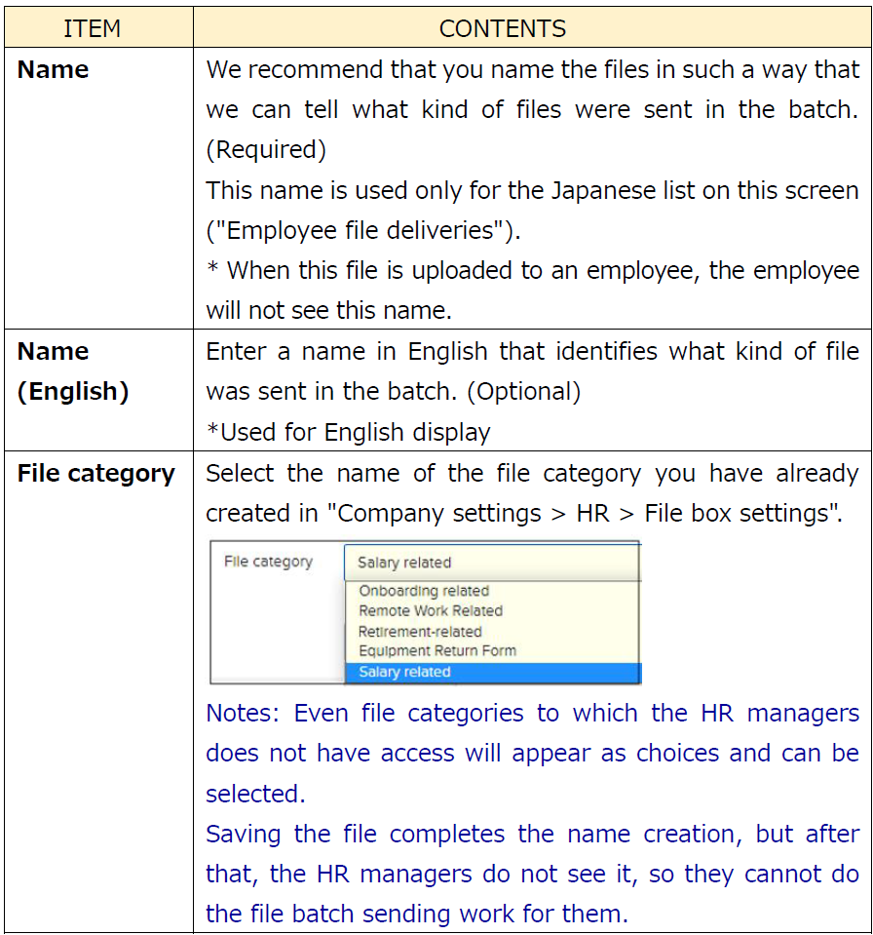Click the (Optional) text in English row
The image size is (873, 935).
[523, 392]
